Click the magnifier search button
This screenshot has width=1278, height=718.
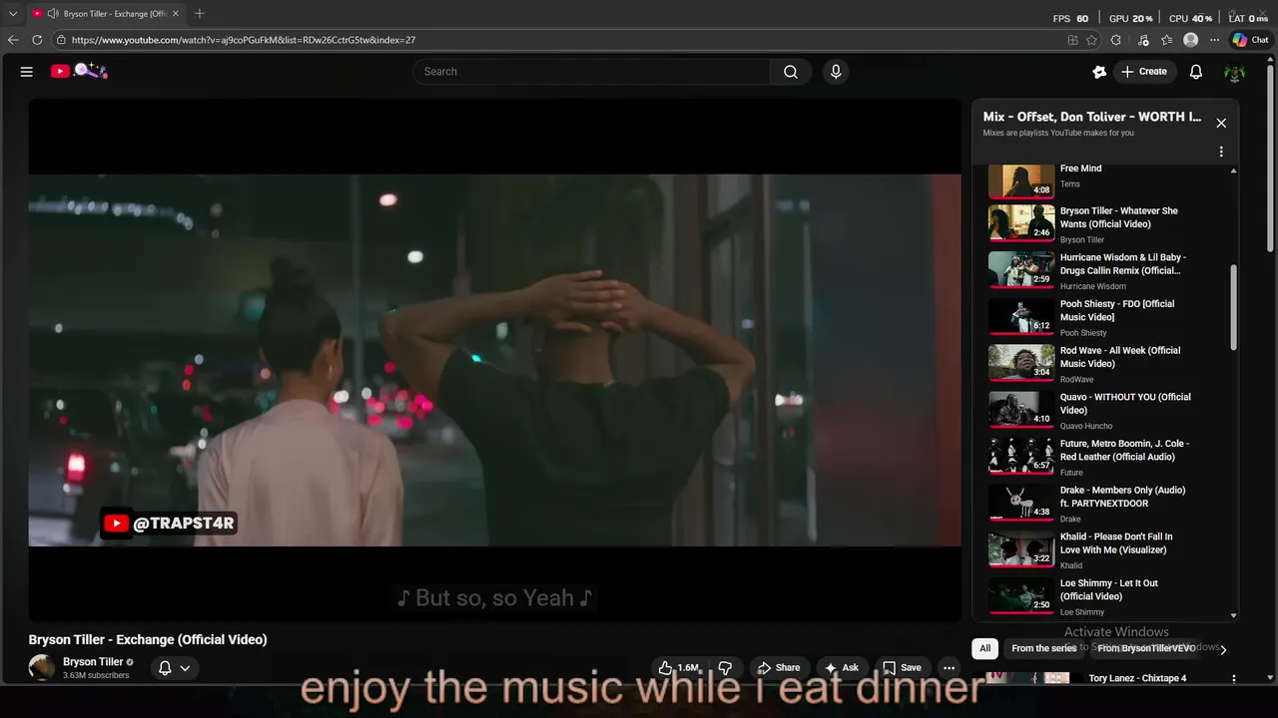pos(791,72)
